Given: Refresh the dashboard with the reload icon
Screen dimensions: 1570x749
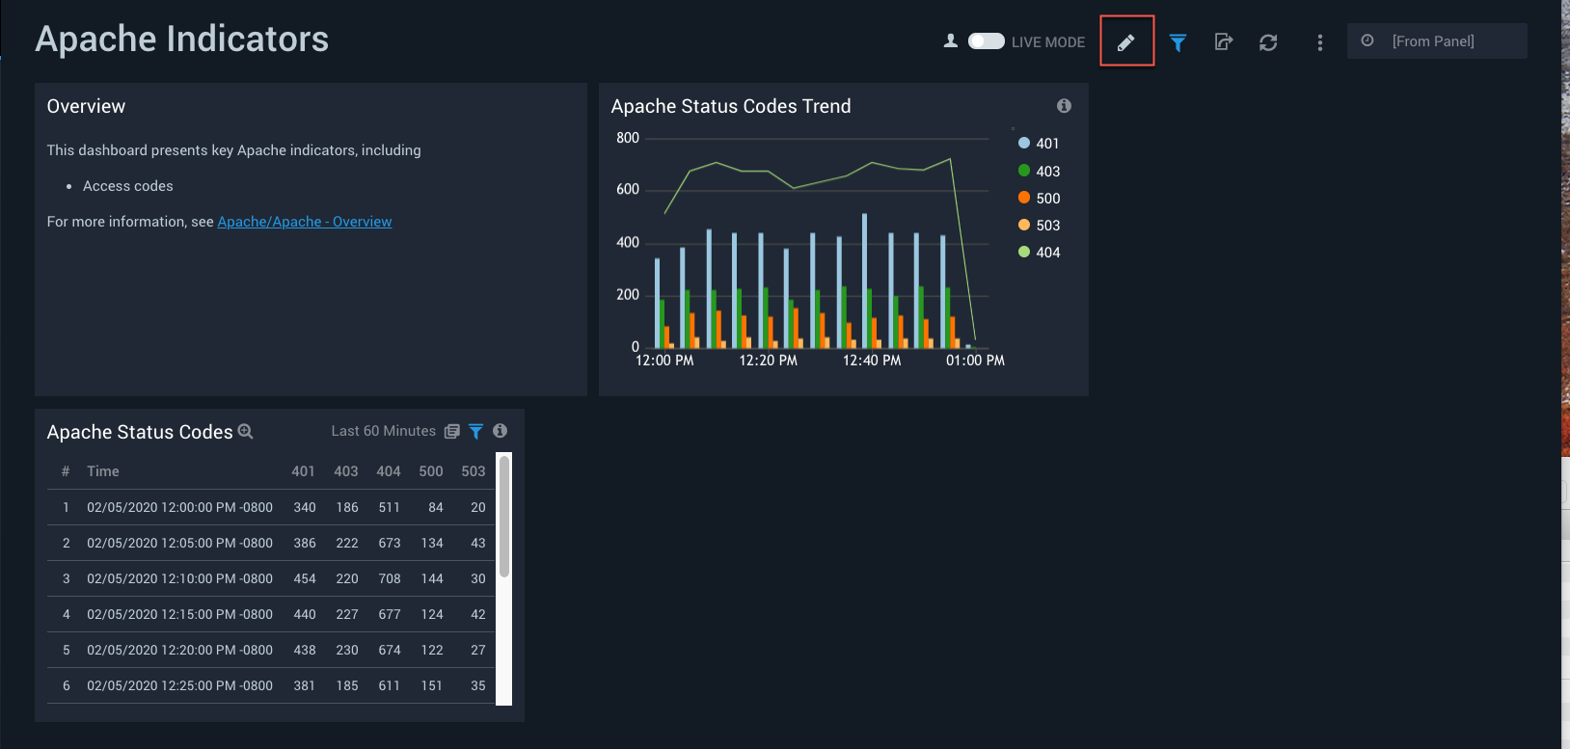Looking at the screenshot, I should click(1268, 42).
